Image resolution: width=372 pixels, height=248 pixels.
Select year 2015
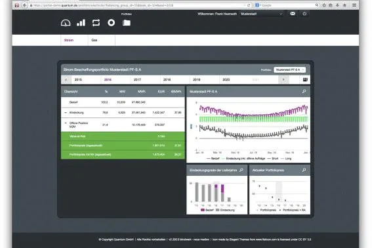(x=78, y=79)
